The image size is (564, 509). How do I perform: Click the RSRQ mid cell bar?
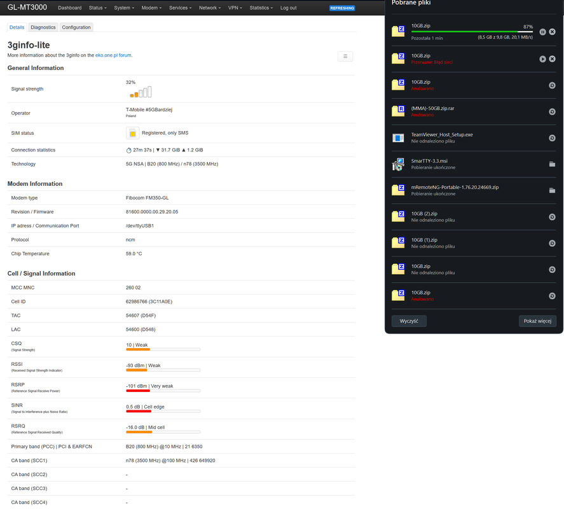[x=163, y=432]
